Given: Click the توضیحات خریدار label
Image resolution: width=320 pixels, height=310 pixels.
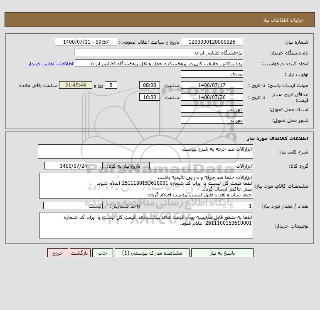Looking at the screenshot, I should pyautogui.click(x=292, y=226).
